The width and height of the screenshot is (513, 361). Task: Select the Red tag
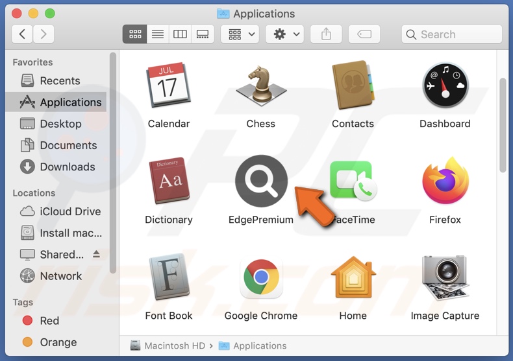point(56,321)
